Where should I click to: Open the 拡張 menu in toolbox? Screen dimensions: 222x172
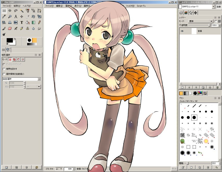pos(17,6)
